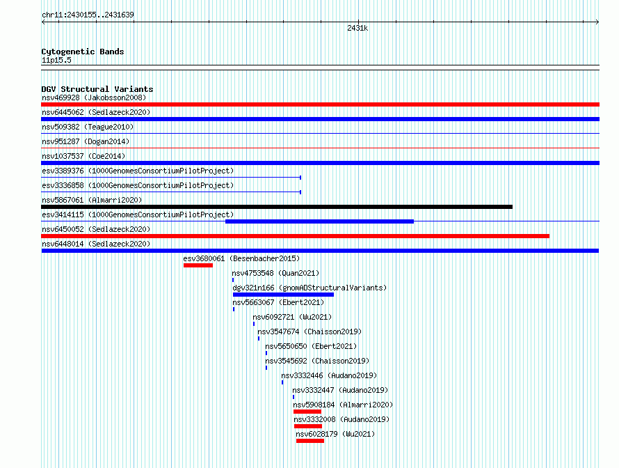Open the nsv6445062 (Sedlazeck2020) variant label
Viewport: 619px width, 468px height.
pyautogui.click(x=96, y=112)
